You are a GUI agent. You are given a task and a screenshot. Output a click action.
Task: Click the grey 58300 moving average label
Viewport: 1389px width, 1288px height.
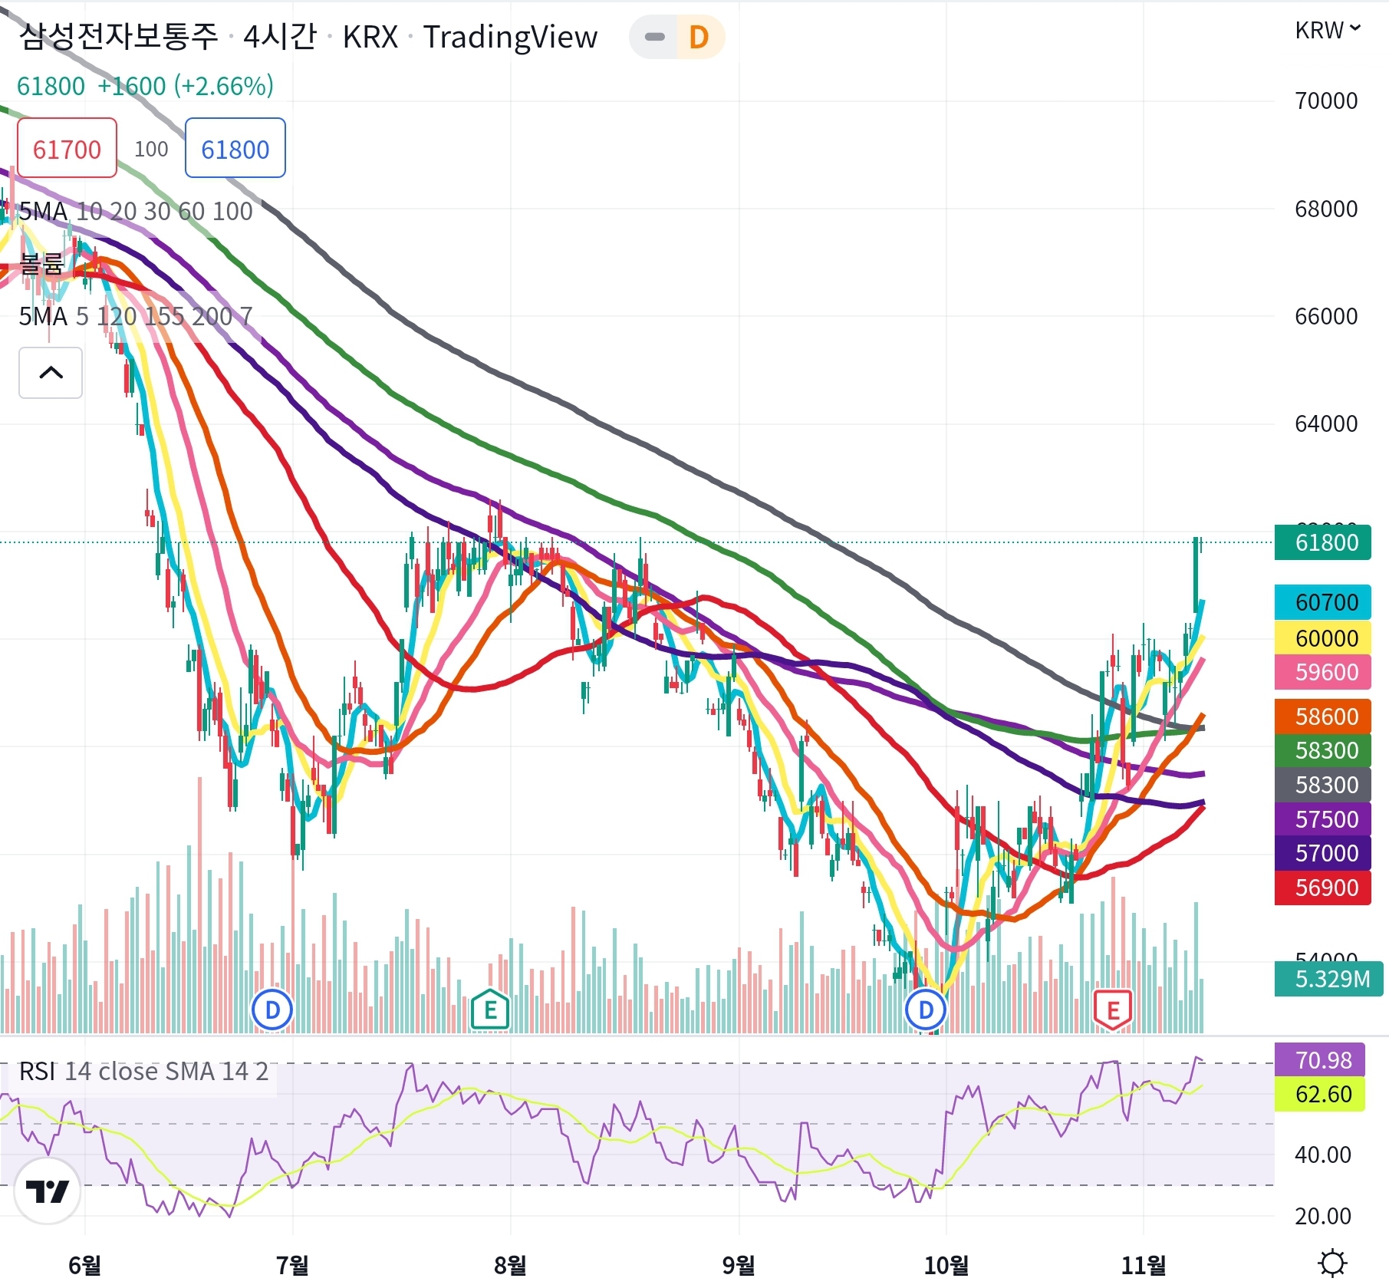click(1322, 785)
